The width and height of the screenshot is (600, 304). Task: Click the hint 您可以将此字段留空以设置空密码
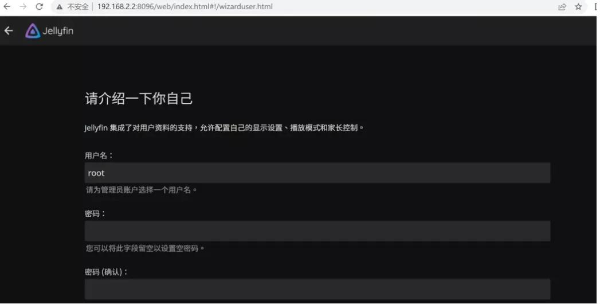point(145,248)
